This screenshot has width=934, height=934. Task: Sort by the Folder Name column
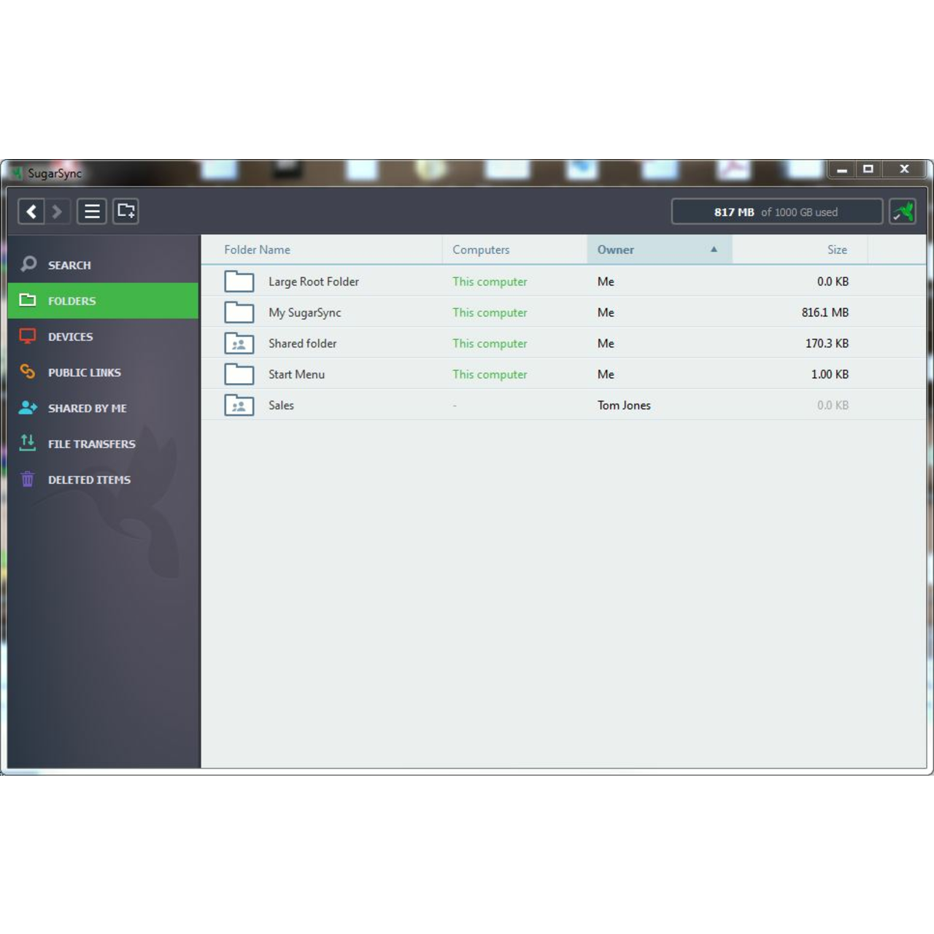point(322,250)
